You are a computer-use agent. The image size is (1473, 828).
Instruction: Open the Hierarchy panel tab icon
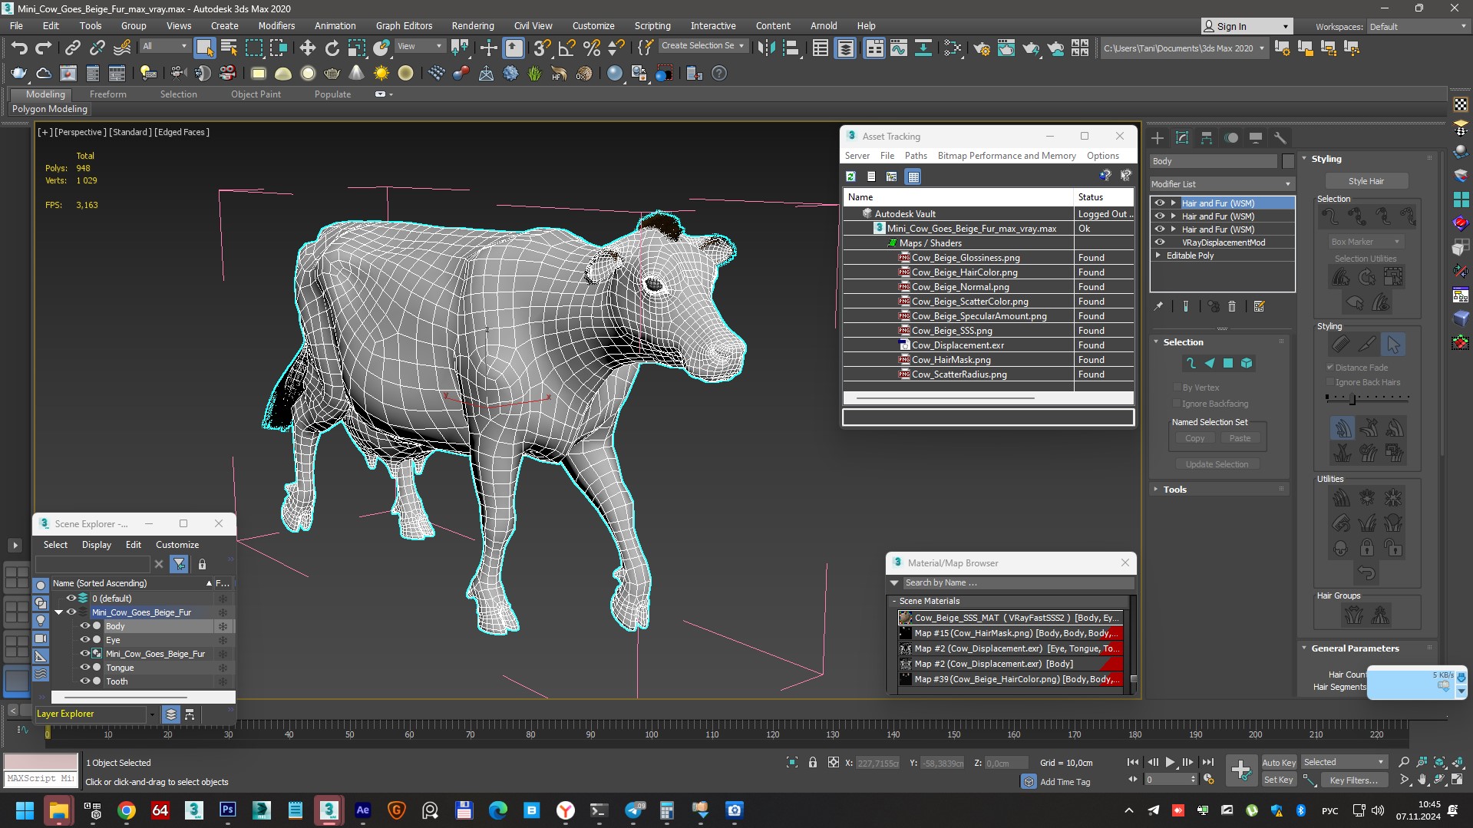click(x=1207, y=138)
